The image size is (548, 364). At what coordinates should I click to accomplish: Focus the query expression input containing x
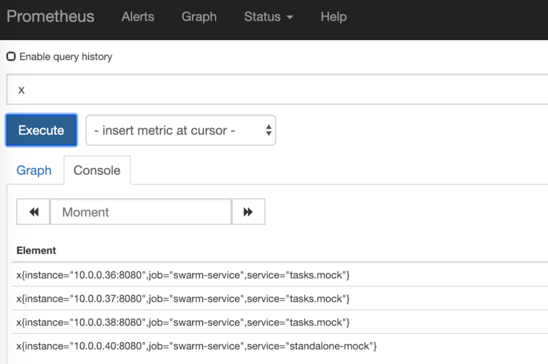click(277, 90)
